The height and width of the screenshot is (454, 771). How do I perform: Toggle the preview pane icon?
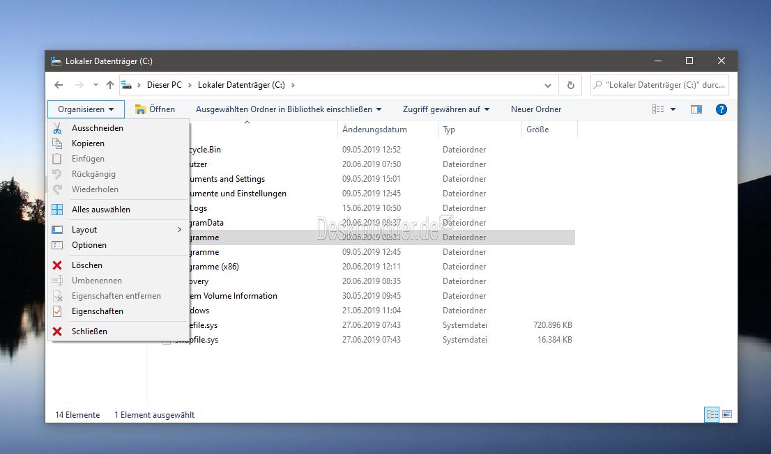pyautogui.click(x=696, y=109)
